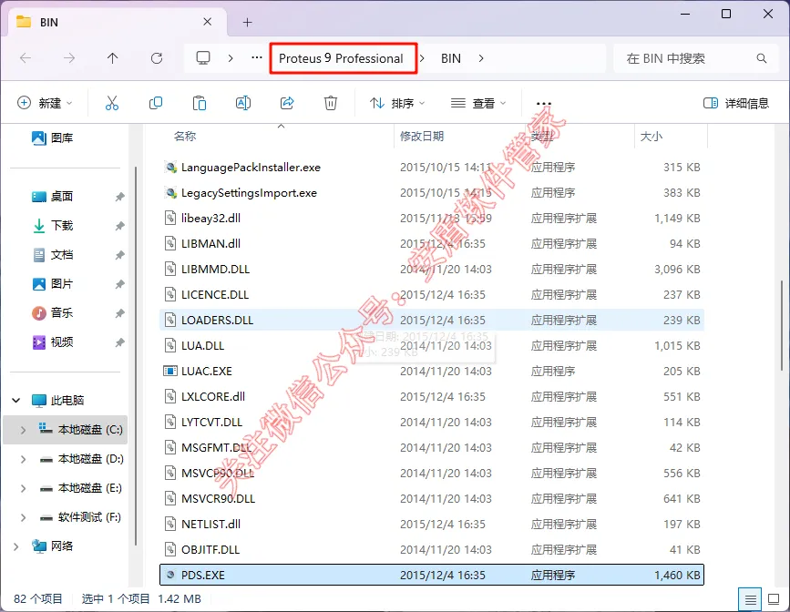Sort by 名称 column header
Viewport: 790px width, 612px height.
pos(184,137)
